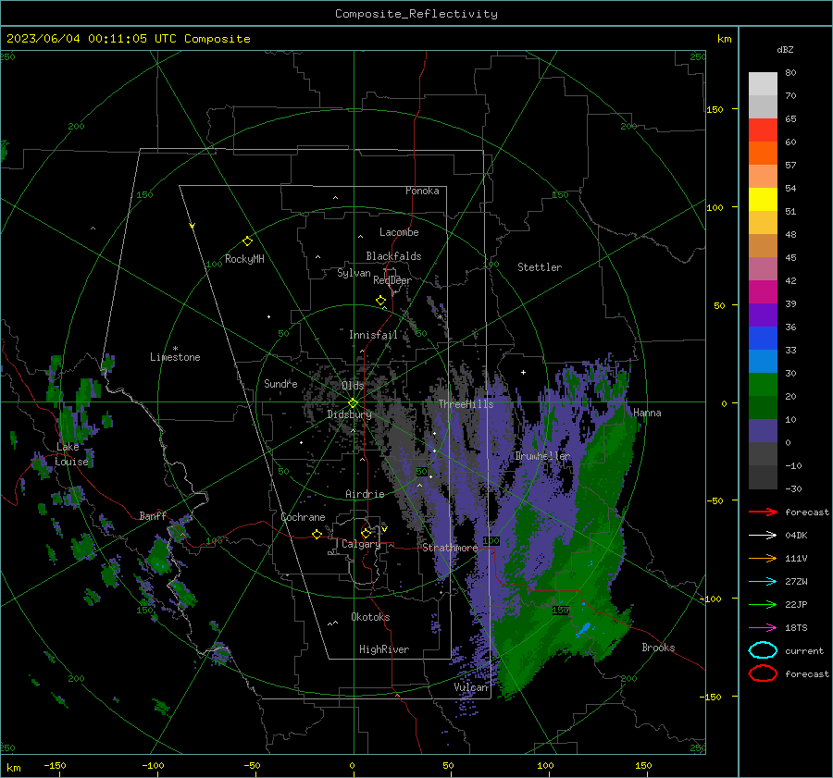833x778 pixels.
Task: Click the Brooks city label
Action: click(x=658, y=648)
